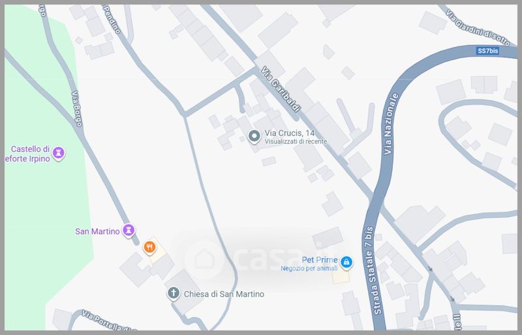Screen dimensions: 522x335
Task: Click the Via Garibaldi street name
Action: (x=281, y=89)
